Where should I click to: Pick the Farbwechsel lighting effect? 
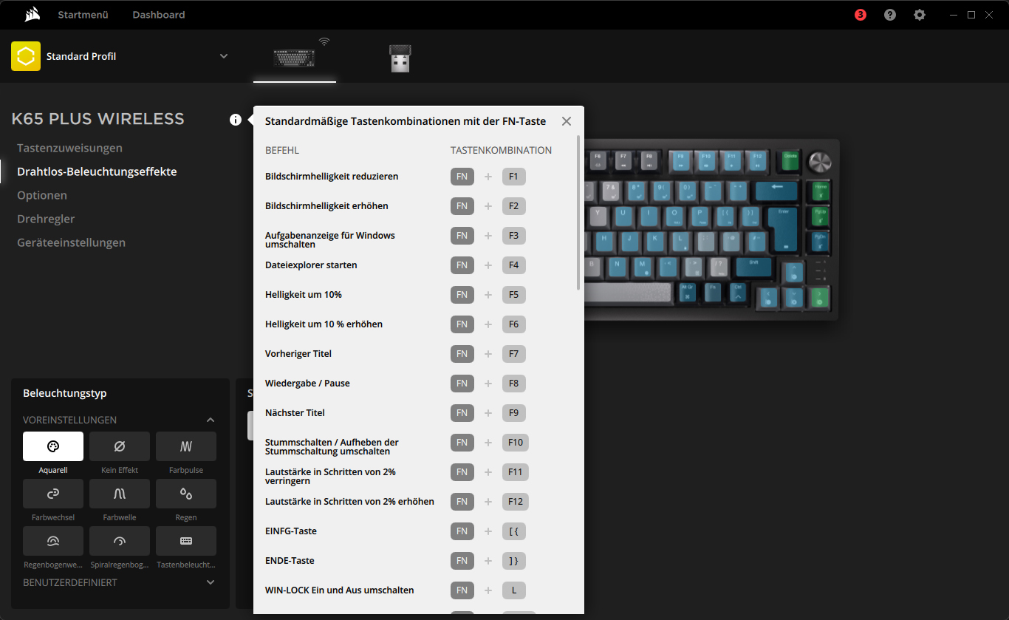click(53, 494)
